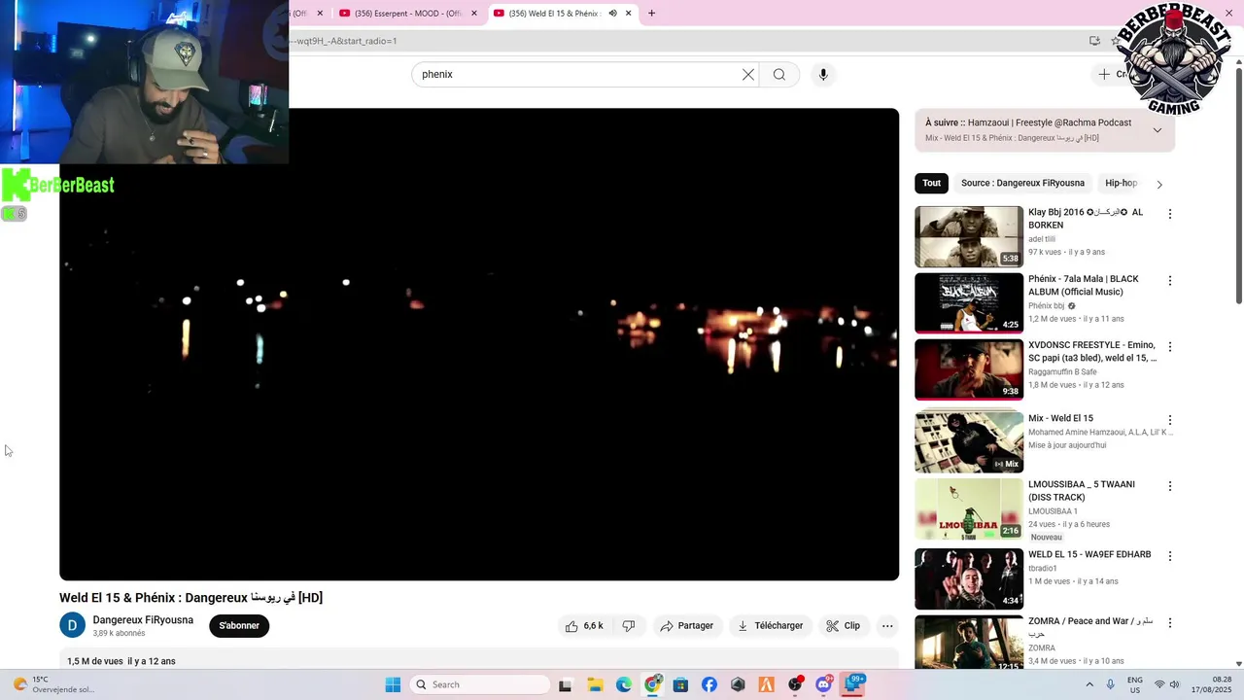This screenshot has width=1244, height=700.
Task: Click the Clip button
Action: [x=843, y=626]
